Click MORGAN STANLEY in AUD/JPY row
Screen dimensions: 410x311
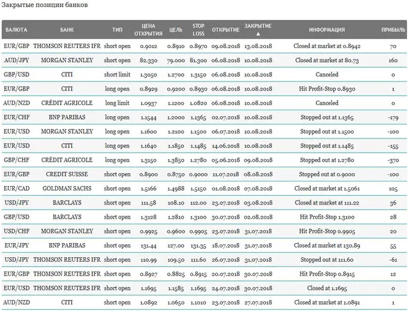click(67, 60)
